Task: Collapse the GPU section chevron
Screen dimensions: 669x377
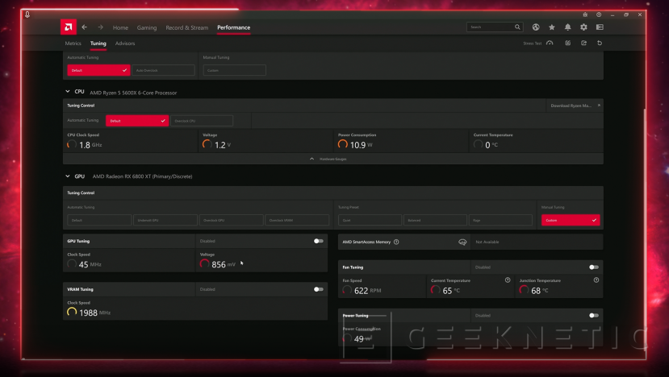Action: [68, 176]
